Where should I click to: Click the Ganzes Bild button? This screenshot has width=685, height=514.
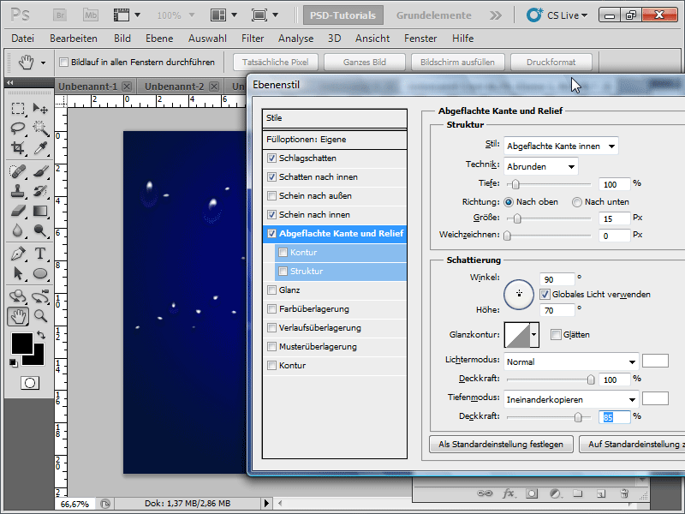(x=365, y=62)
